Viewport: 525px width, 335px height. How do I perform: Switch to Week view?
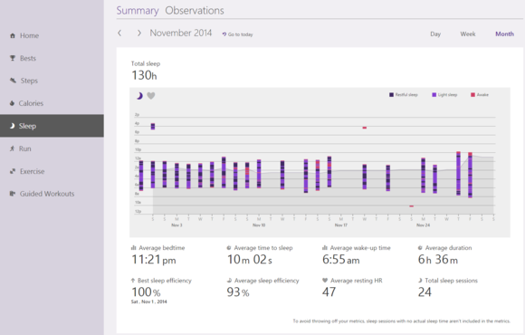click(468, 33)
